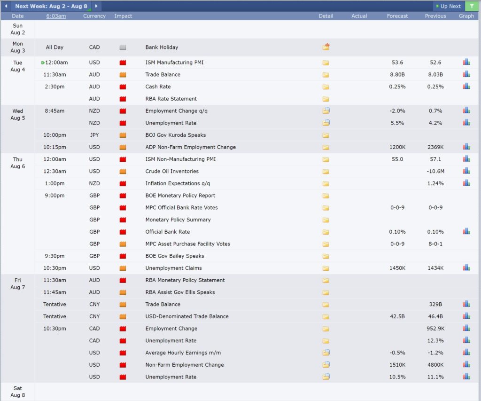This screenshot has height=401, width=481.
Task: Select the ISM Manufacturing PMI event
Action: (x=174, y=63)
